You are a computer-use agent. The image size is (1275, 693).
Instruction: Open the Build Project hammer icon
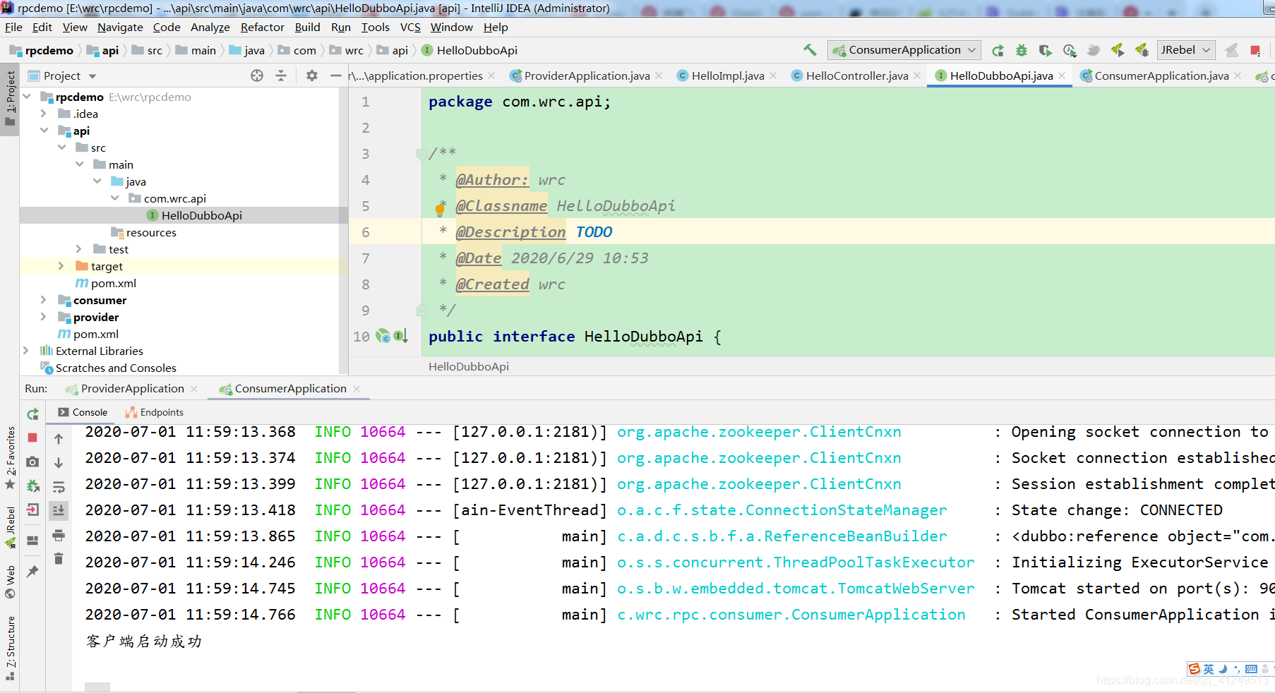click(x=810, y=50)
